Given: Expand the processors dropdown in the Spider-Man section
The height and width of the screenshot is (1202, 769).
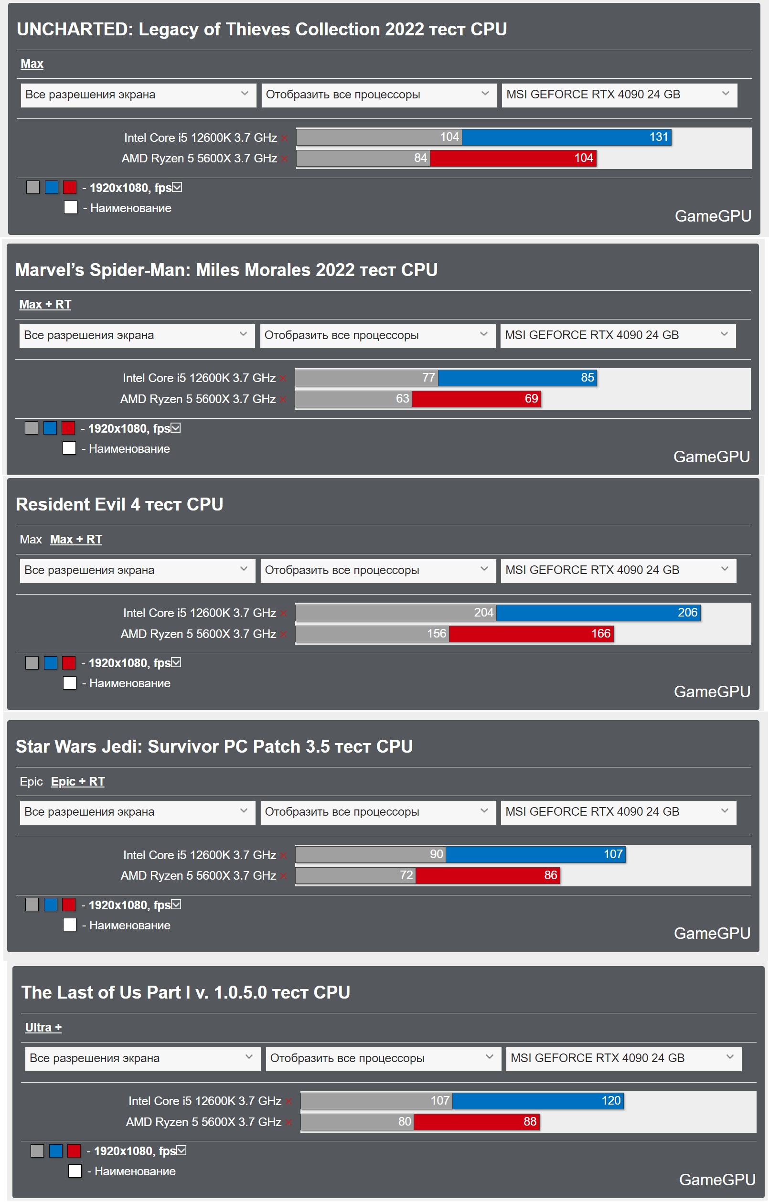Looking at the screenshot, I should pyautogui.click(x=377, y=335).
